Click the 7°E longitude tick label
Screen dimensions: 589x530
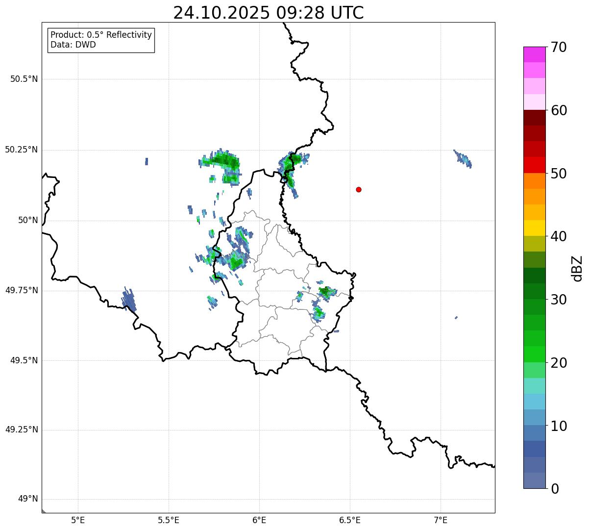[x=441, y=520]
